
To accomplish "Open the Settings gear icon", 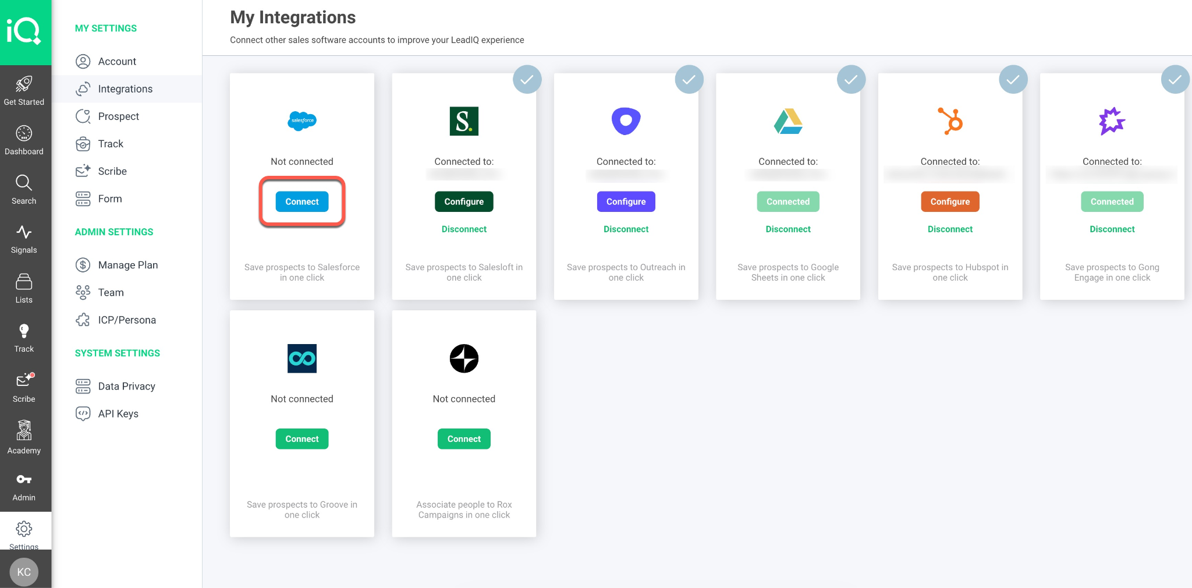I will click(24, 529).
